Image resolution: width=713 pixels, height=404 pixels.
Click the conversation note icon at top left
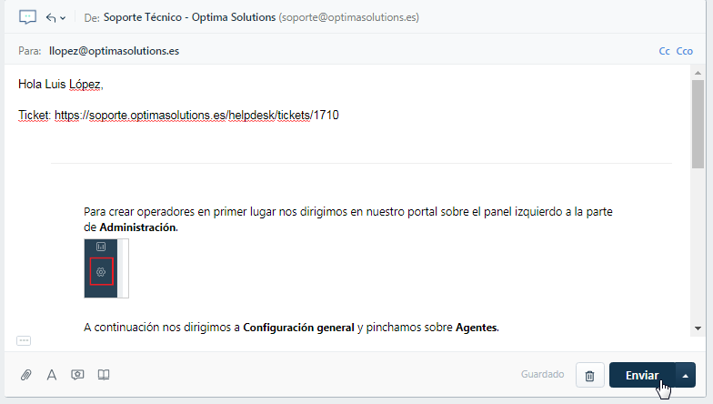coord(27,17)
